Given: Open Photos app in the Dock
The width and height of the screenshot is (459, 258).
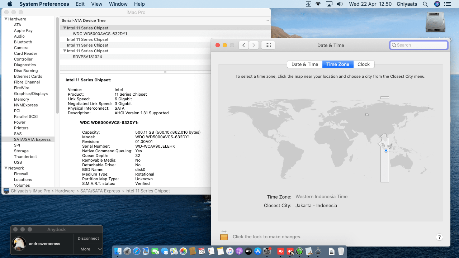Looking at the screenshot, I should click(x=183, y=252).
